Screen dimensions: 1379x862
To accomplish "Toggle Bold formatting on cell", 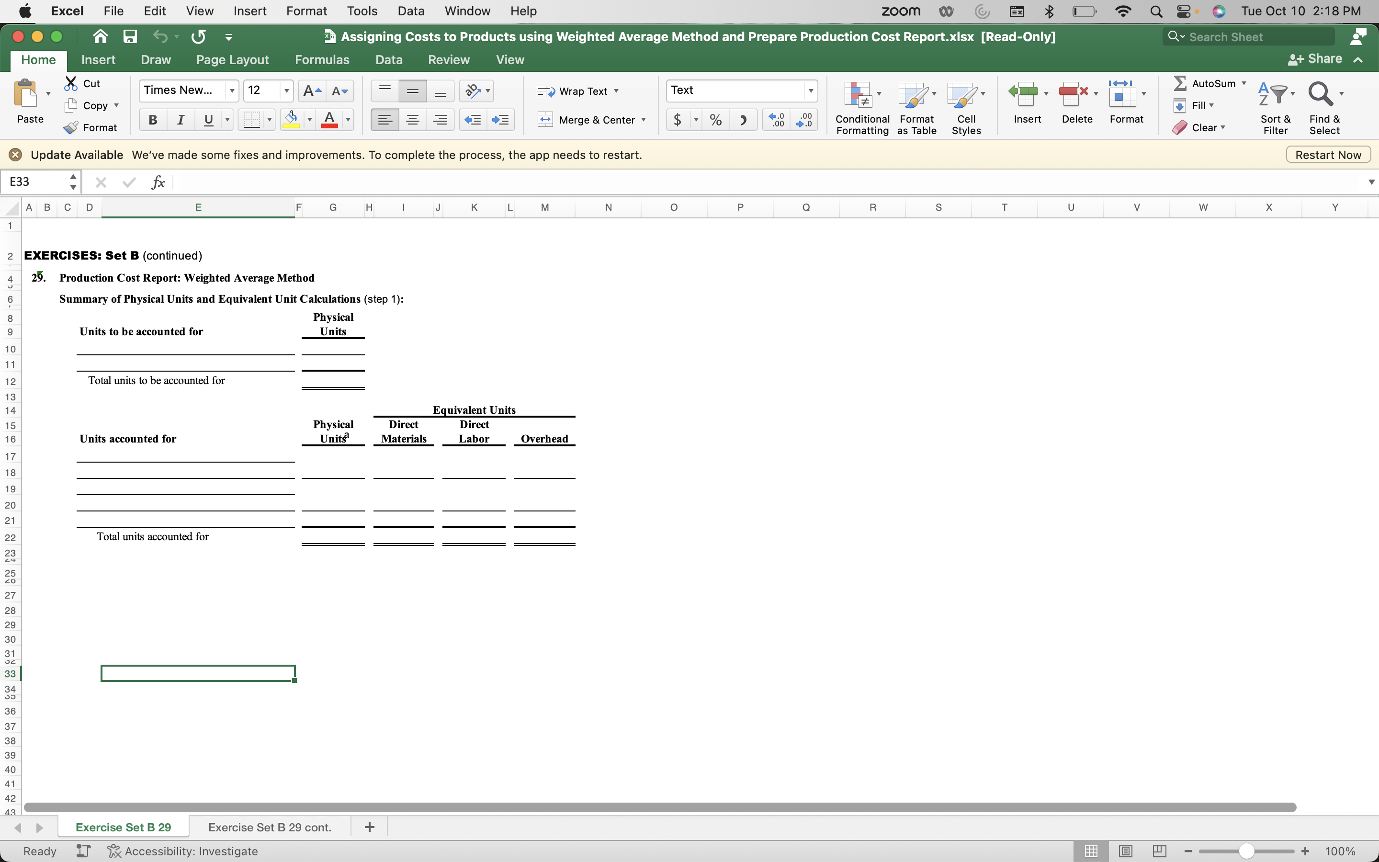I will point(152,119).
